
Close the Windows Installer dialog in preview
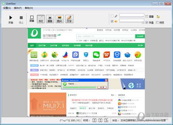point(106,80)
